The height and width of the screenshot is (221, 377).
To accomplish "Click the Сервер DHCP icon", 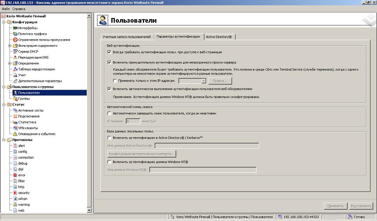I will point(15,51).
